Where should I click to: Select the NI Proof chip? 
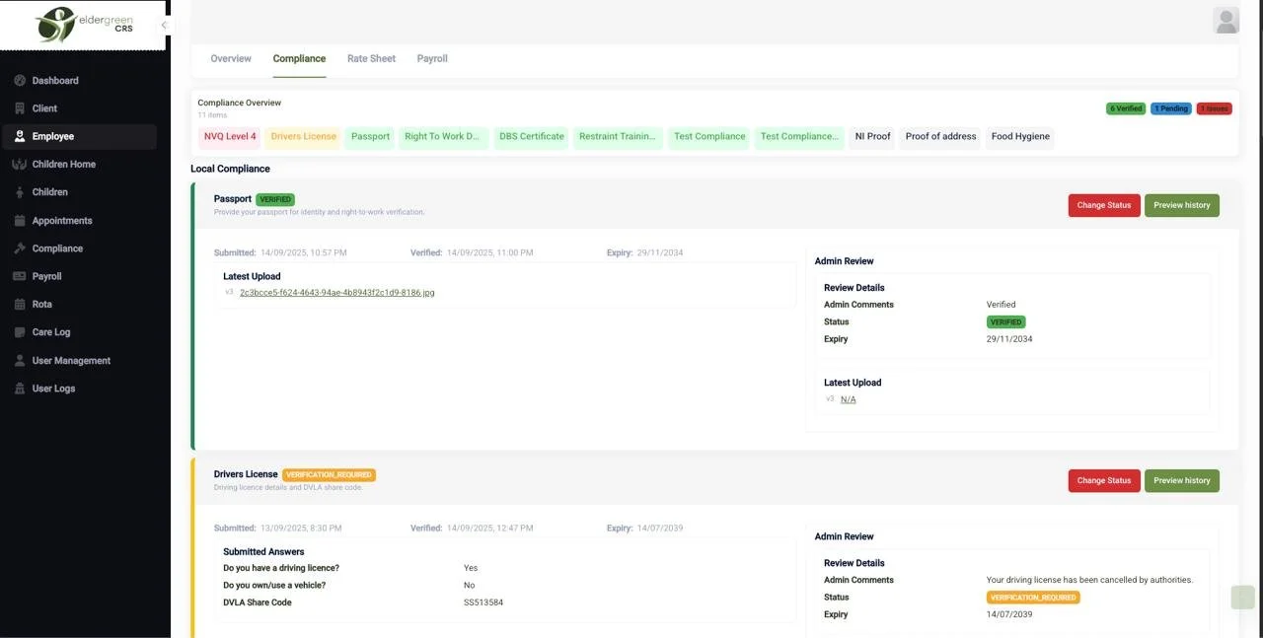872,137
